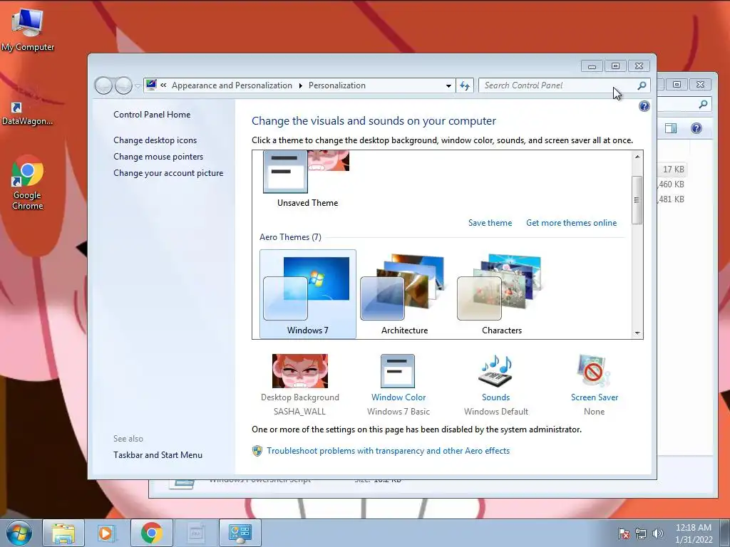Toggle preview pane in background Explorer window
Screen dimensions: 730x547
click(x=671, y=128)
